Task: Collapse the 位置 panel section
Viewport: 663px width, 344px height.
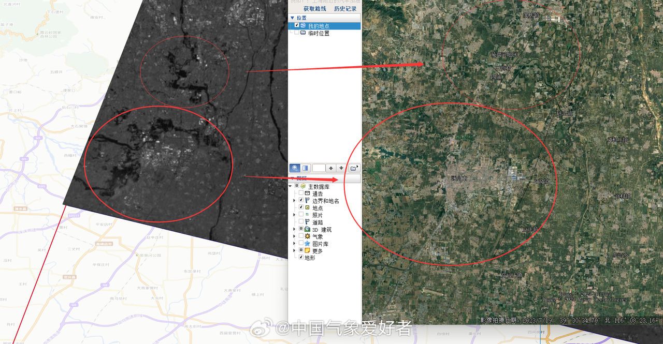Action: pyautogui.click(x=292, y=18)
